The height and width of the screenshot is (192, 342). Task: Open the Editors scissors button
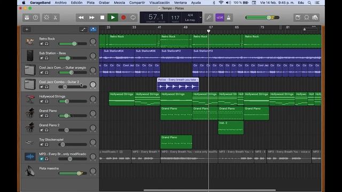click(x=55, y=18)
